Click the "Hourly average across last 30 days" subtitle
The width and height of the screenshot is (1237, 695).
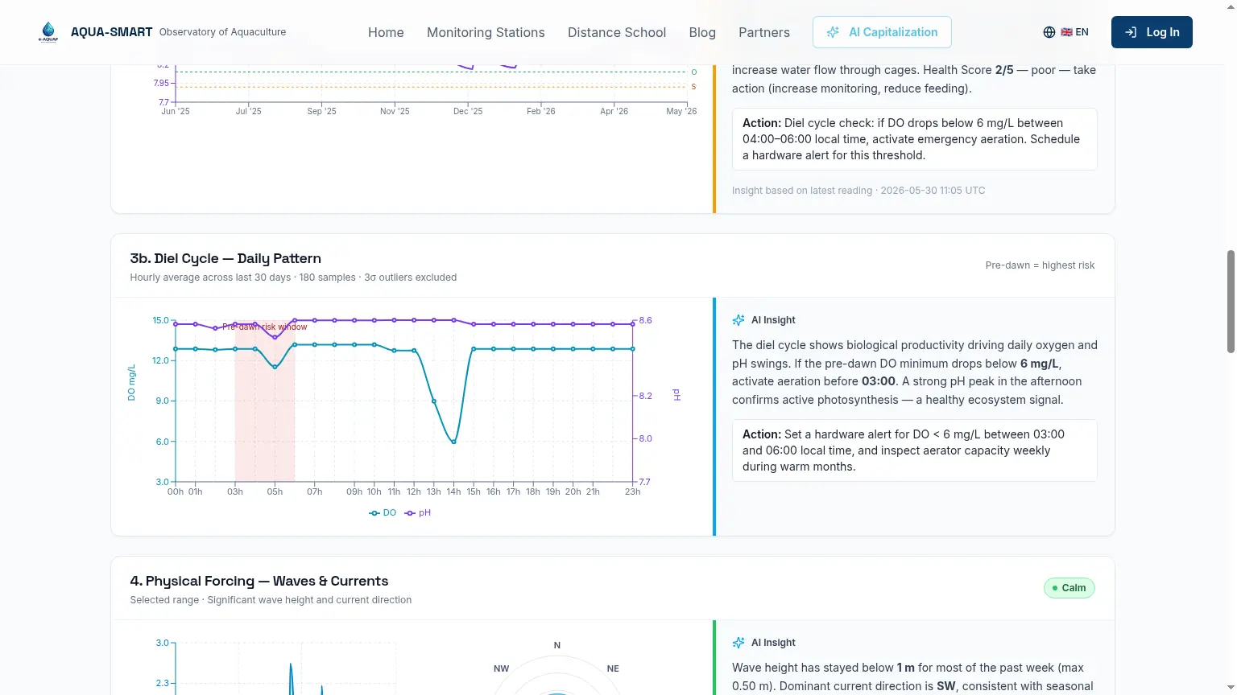[293, 278]
